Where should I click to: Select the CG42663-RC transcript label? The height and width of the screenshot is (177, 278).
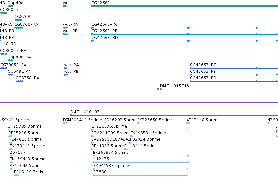(x=105, y=24)
